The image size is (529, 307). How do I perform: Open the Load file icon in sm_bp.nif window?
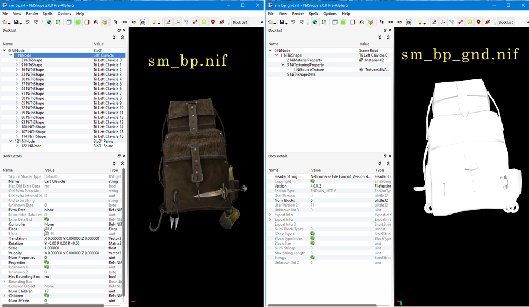(5, 22)
